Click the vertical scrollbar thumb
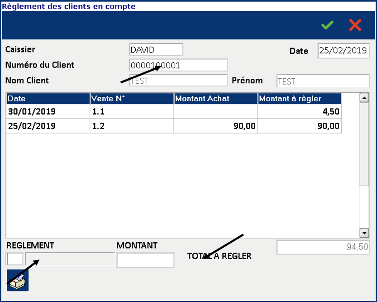This screenshot has width=377, height=302. tap(364, 145)
